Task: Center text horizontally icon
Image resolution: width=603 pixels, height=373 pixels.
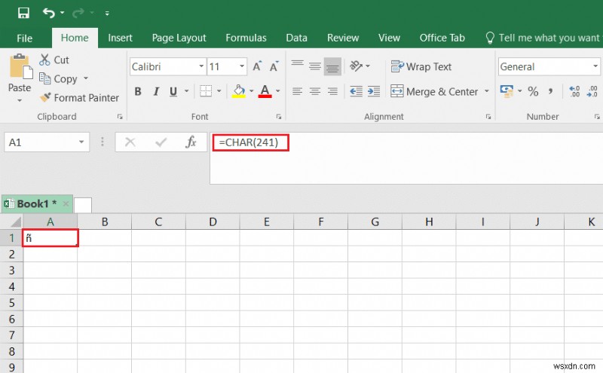Action: tap(315, 91)
